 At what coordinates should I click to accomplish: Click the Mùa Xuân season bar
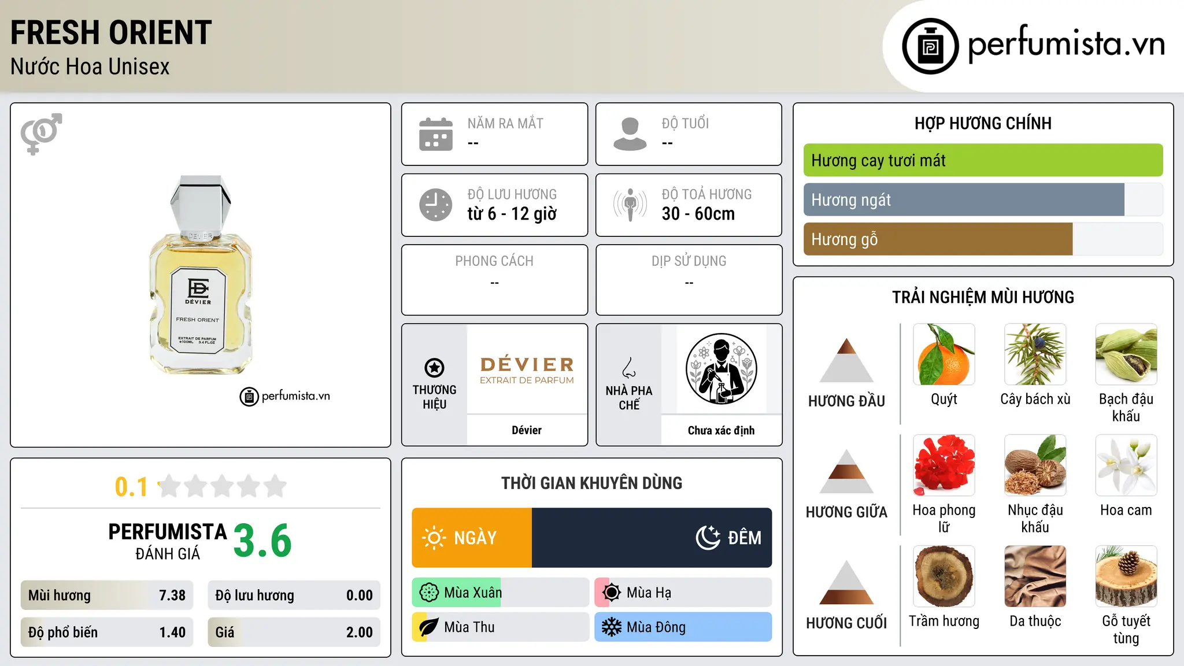point(500,593)
